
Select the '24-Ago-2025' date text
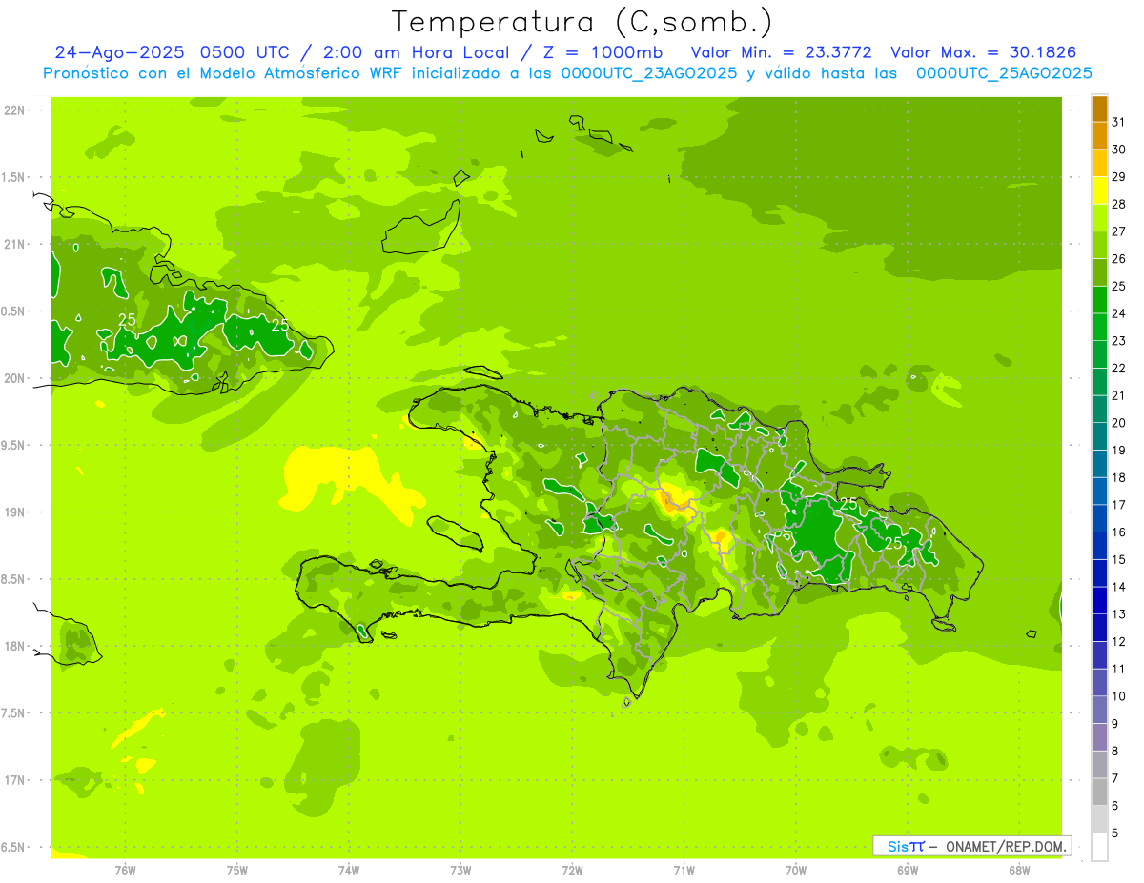coord(120,52)
